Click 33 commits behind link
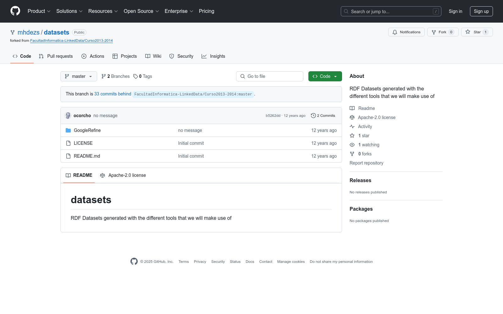 pos(113,94)
